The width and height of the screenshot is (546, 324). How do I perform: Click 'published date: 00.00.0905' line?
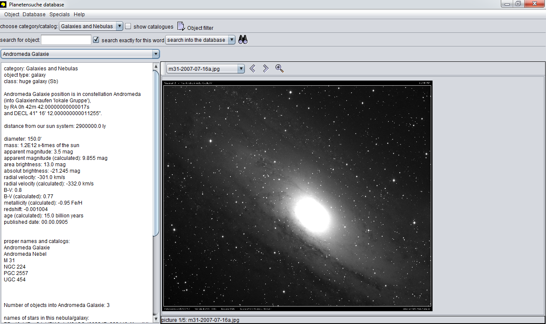point(36,222)
